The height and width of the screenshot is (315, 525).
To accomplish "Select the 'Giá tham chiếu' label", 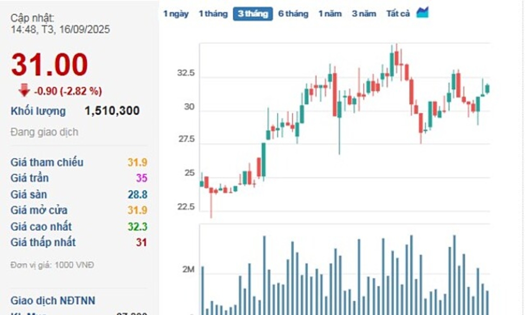I will (47, 162).
